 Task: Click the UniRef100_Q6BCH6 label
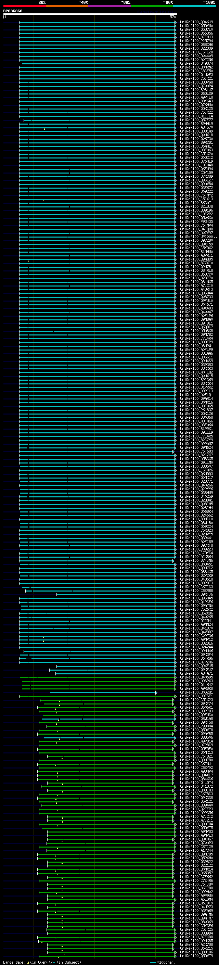tap(196, 45)
